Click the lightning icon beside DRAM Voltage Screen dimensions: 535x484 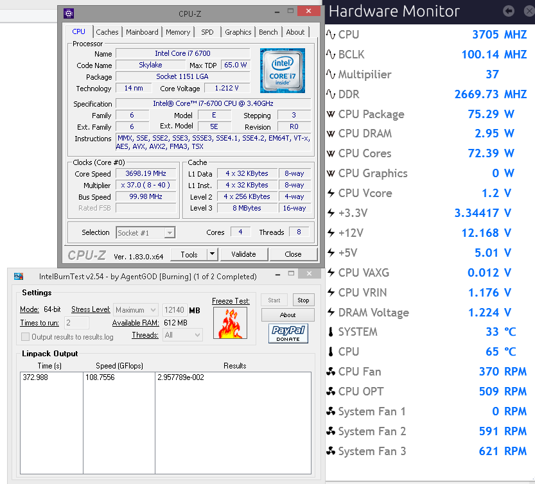pos(331,312)
